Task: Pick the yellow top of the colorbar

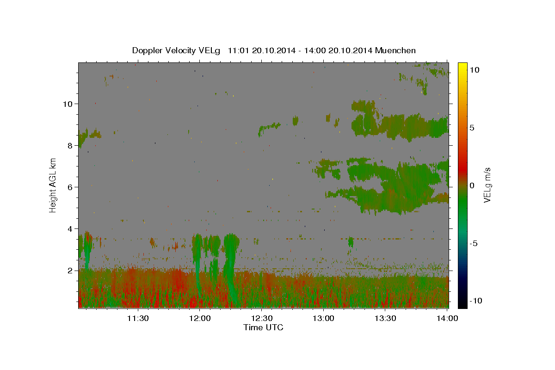Action: [x=462, y=67]
